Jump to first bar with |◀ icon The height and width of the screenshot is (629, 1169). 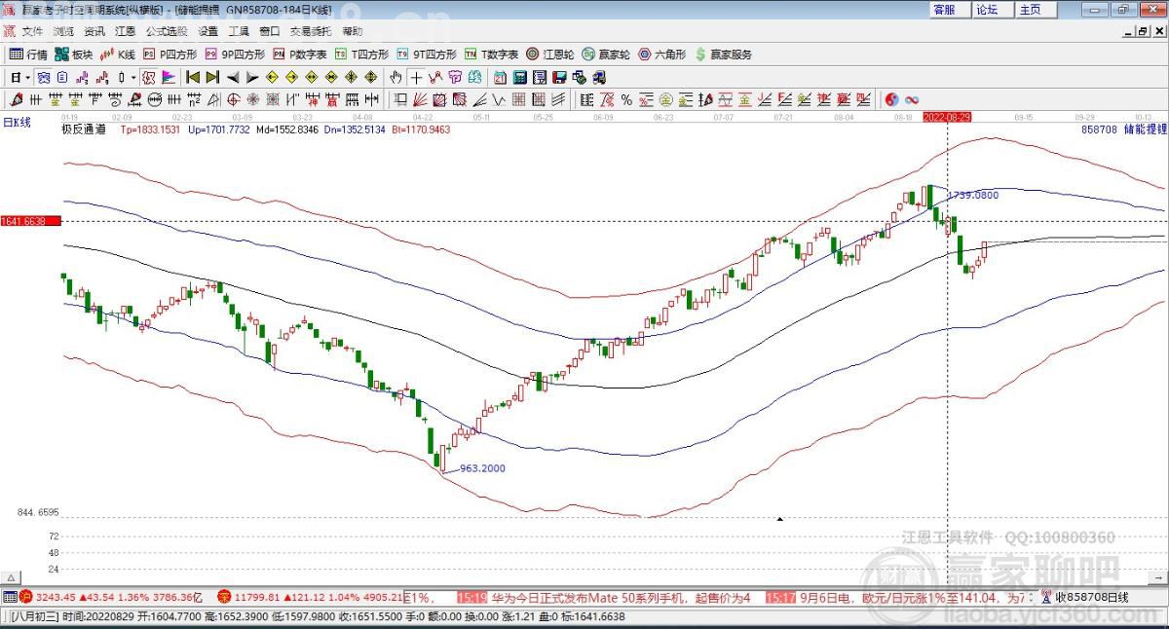pos(194,77)
